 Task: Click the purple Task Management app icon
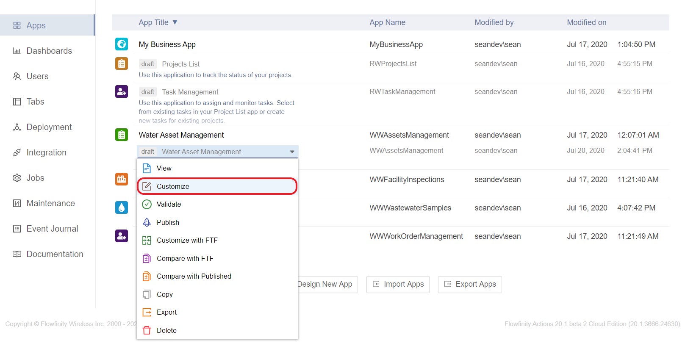pos(122,91)
